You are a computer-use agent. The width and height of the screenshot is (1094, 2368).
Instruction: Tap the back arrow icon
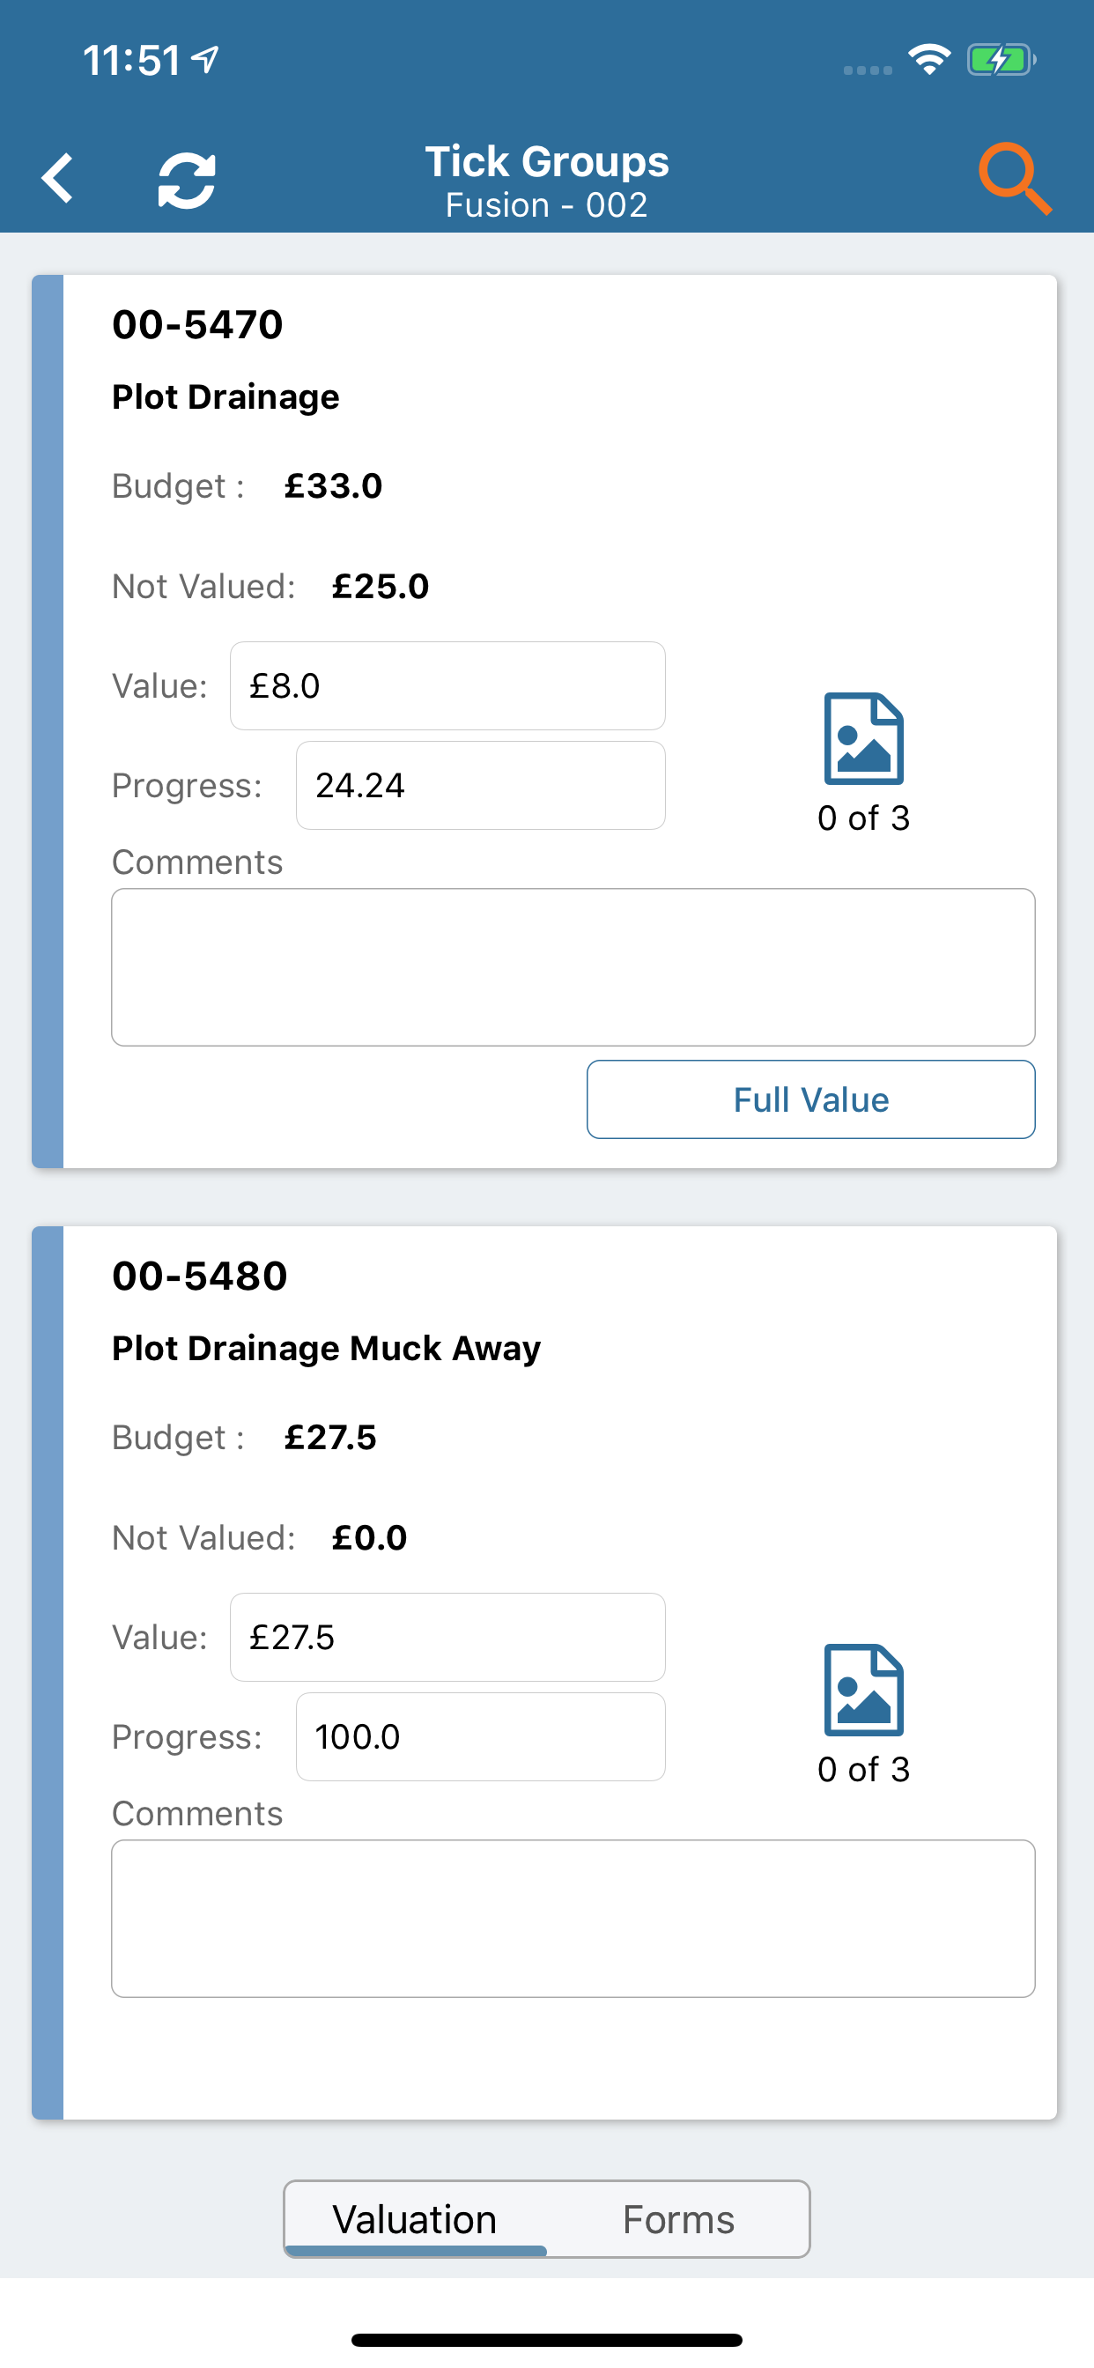tap(58, 178)
